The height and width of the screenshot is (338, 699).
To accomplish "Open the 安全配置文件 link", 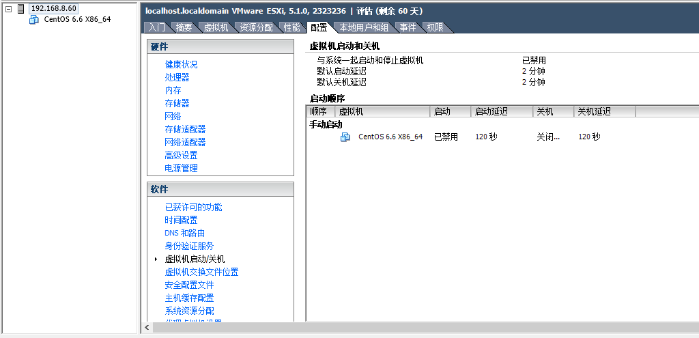I will [x=190, y=285].
